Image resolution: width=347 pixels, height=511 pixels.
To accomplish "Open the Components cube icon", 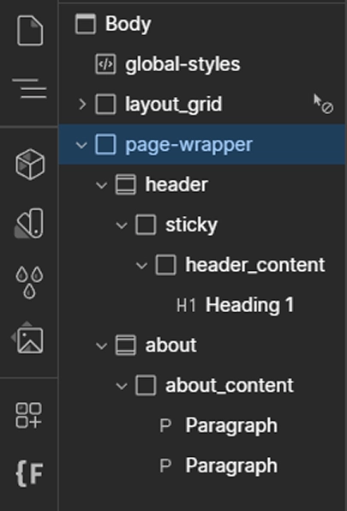I will [30, 165].
